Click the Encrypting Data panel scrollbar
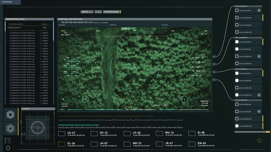This screenshot has width=271, height=152. click(53, 63)
